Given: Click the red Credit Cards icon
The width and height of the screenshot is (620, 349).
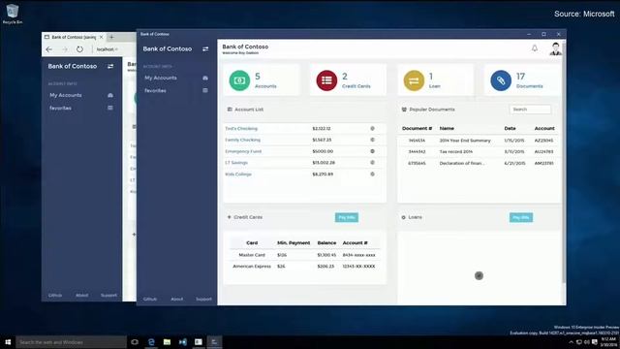Looking at the screenshot, I should 326,80.
